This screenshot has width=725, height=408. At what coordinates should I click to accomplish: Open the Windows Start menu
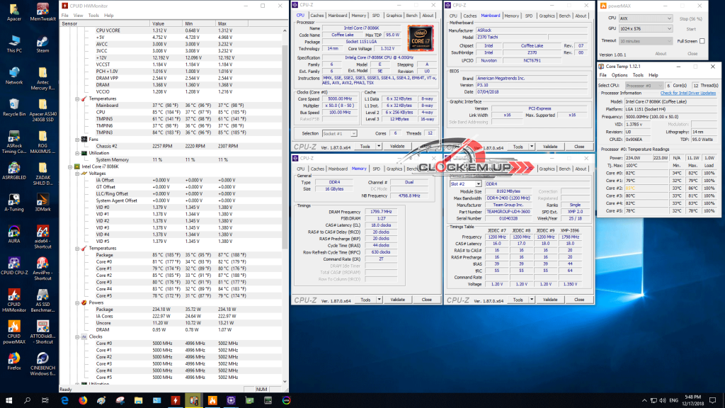point(8,401)
